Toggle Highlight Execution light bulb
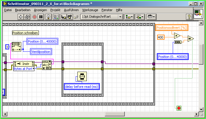The width and height of the screenshot is (206, 119). pos(49,17)
